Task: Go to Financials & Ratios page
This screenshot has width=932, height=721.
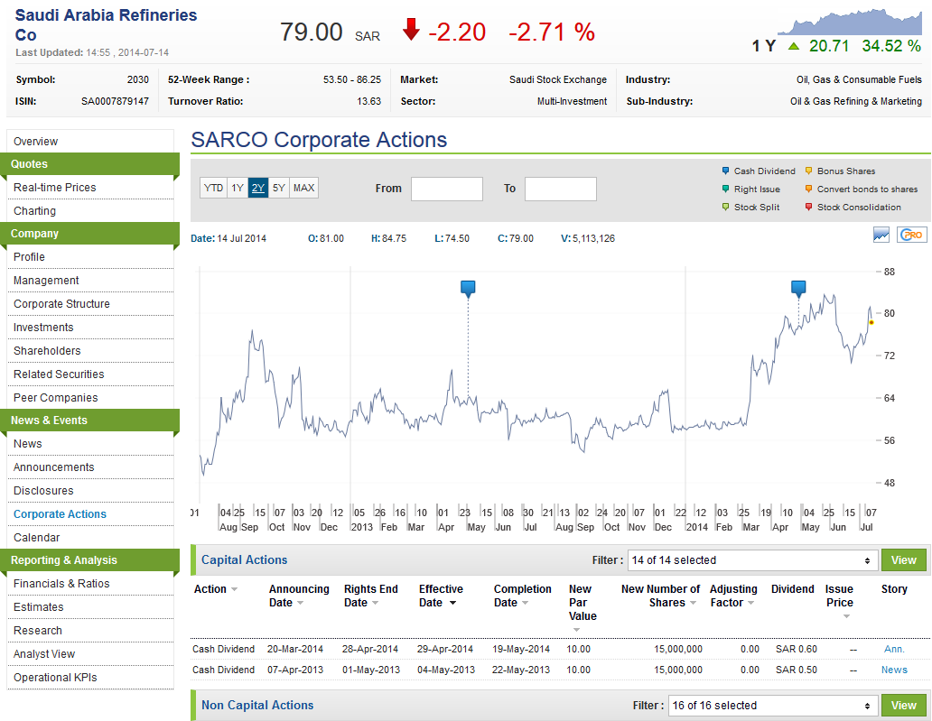Action: (61, 584)
